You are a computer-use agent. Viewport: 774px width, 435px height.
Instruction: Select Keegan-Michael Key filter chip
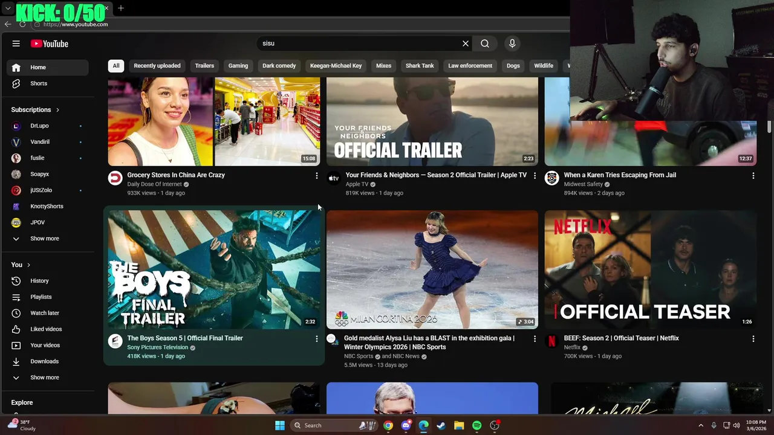click(x=336, y=66)
